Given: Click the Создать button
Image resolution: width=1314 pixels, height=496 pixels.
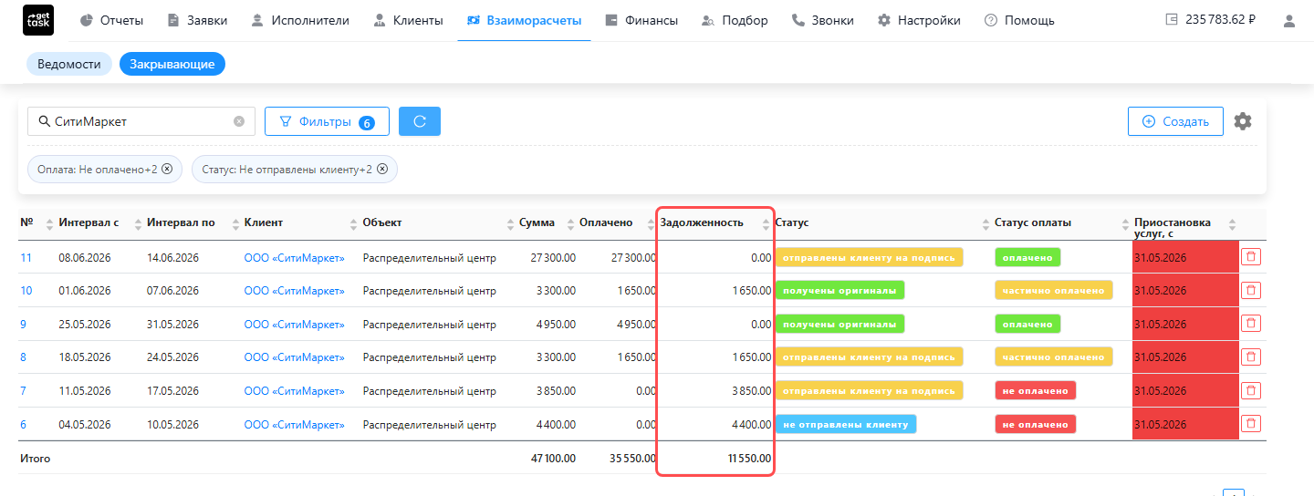Looking at the screenshot, I should click(1175, 121).
